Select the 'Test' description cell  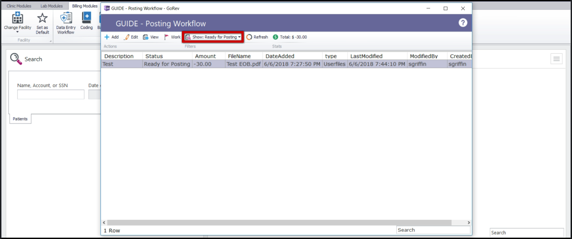pos(122,64)
